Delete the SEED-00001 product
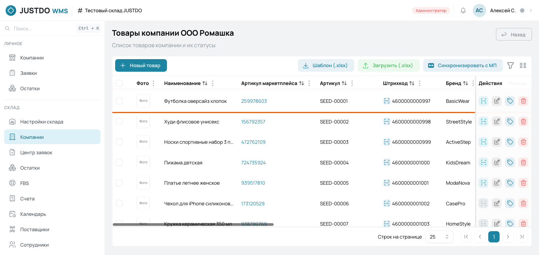 pyautogui.click(x=523, y=101)
